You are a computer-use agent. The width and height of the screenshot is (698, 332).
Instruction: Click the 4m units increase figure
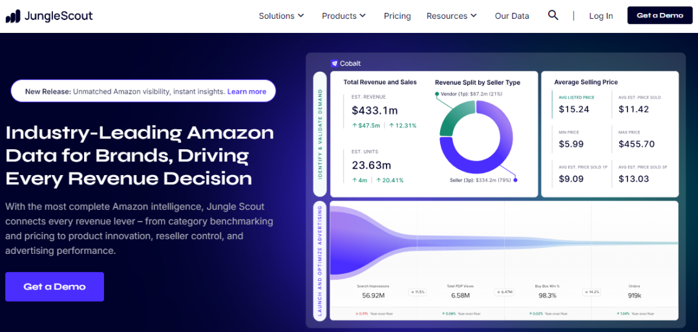tap(360, 180)
